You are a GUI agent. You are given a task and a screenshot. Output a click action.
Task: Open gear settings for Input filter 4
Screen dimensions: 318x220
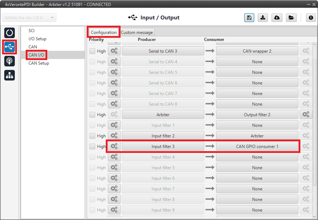pyautogui.click(x=114, y=157)
